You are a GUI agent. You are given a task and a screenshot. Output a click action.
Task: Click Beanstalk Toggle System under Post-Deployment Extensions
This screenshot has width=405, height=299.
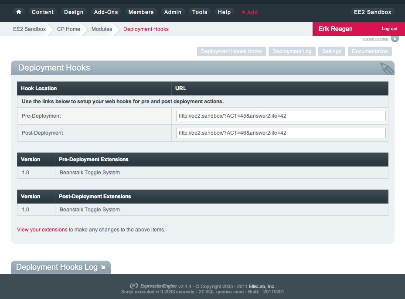click(90, 209)
